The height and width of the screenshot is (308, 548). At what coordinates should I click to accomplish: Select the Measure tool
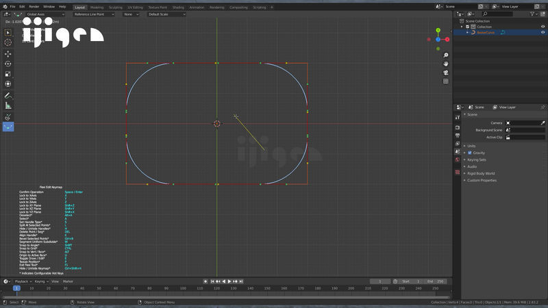click(8, 105)
